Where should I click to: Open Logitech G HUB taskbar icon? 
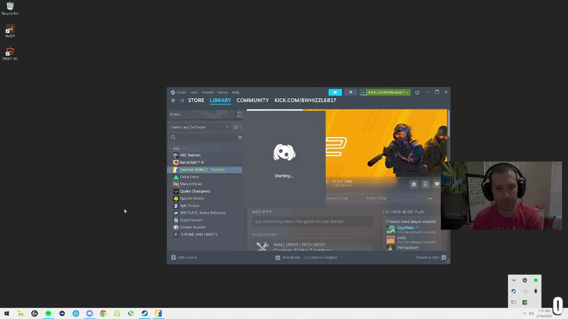click(34, 314)
